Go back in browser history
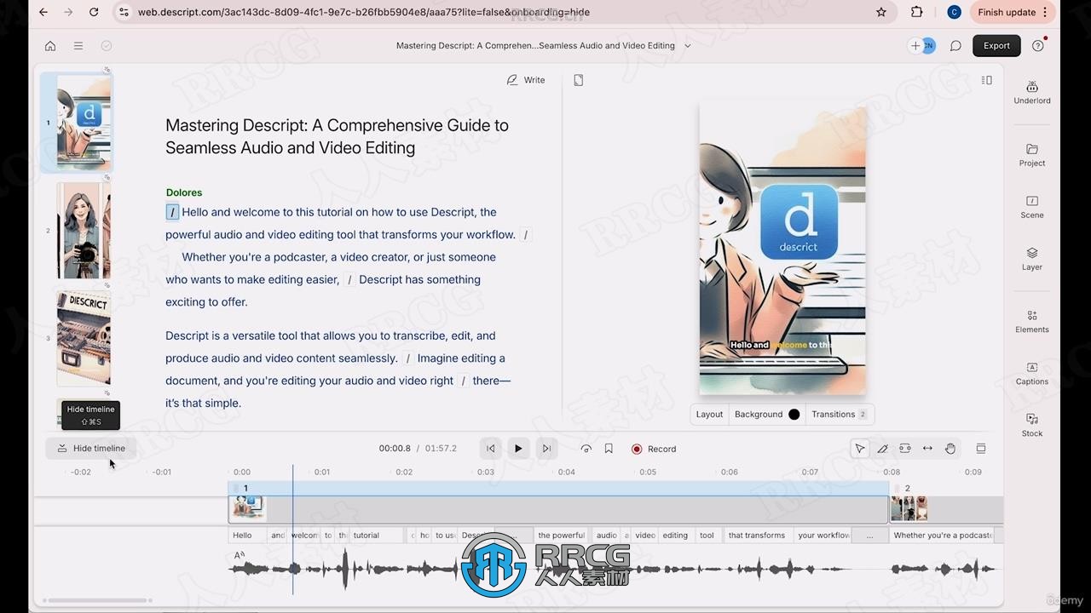Image resolution: width=1091 pixels, height=613 pixels. click(43, 12)
